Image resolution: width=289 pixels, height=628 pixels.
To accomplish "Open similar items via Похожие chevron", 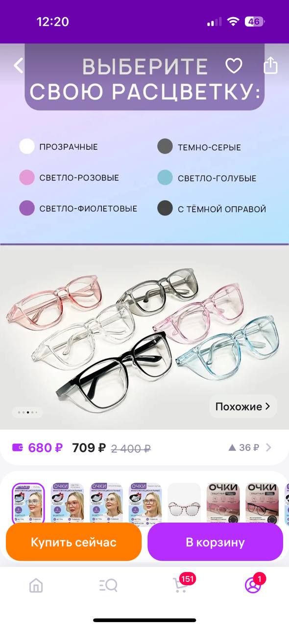I will tap(243, 406).
